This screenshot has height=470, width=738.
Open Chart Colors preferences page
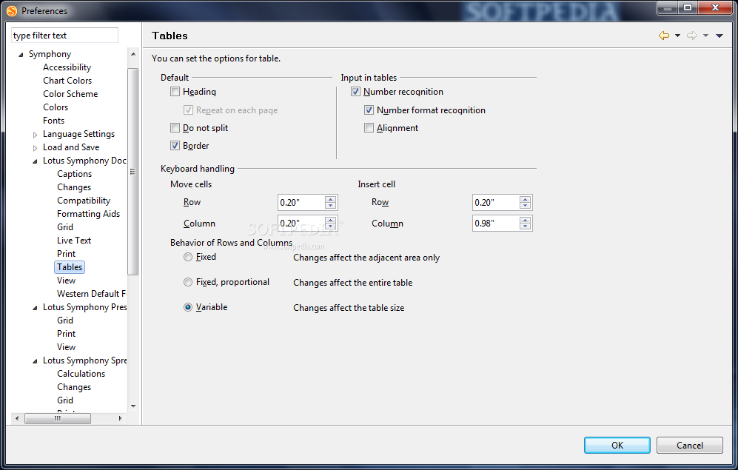coord(67,81)
